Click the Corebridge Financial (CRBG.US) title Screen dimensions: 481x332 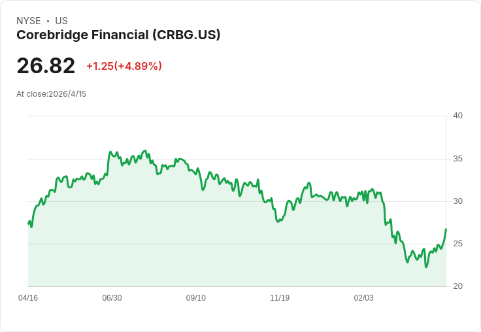(x=118, y=35)
